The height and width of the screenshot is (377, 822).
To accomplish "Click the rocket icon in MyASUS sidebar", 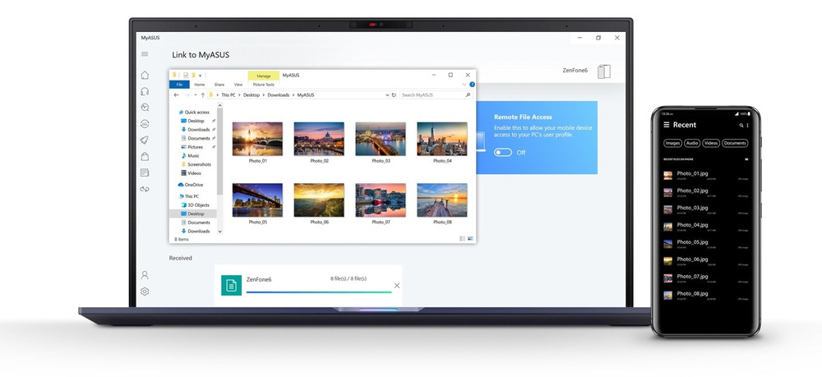I will [145, 140].
